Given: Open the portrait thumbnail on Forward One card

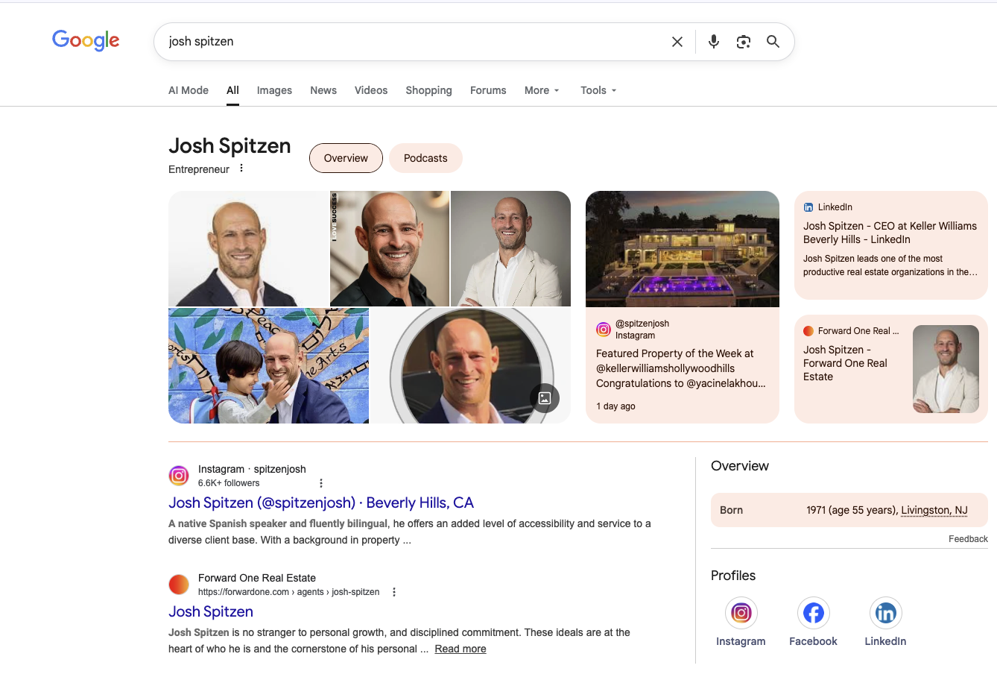Looking at the screenshot, I should point(946,369).
